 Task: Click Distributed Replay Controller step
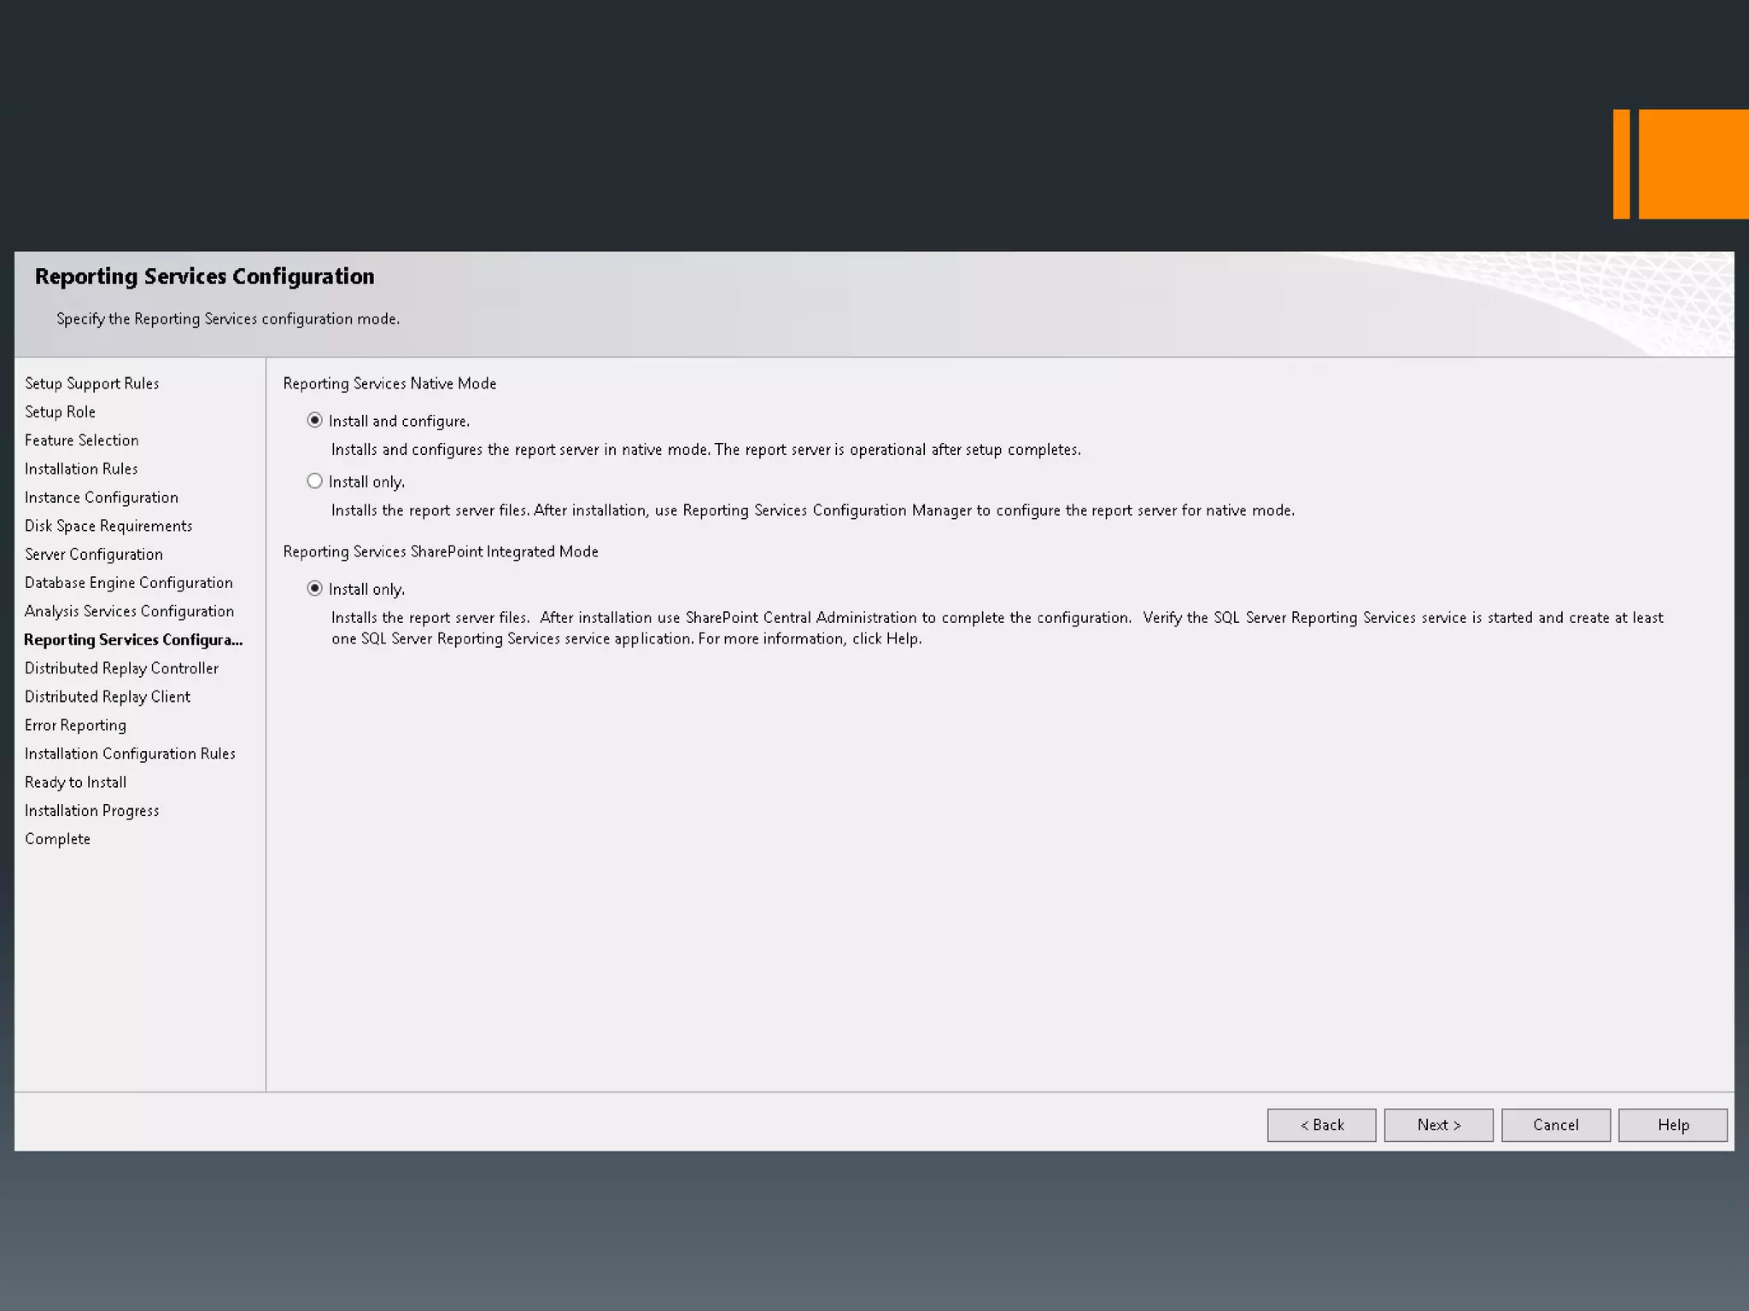coord(121,668)
